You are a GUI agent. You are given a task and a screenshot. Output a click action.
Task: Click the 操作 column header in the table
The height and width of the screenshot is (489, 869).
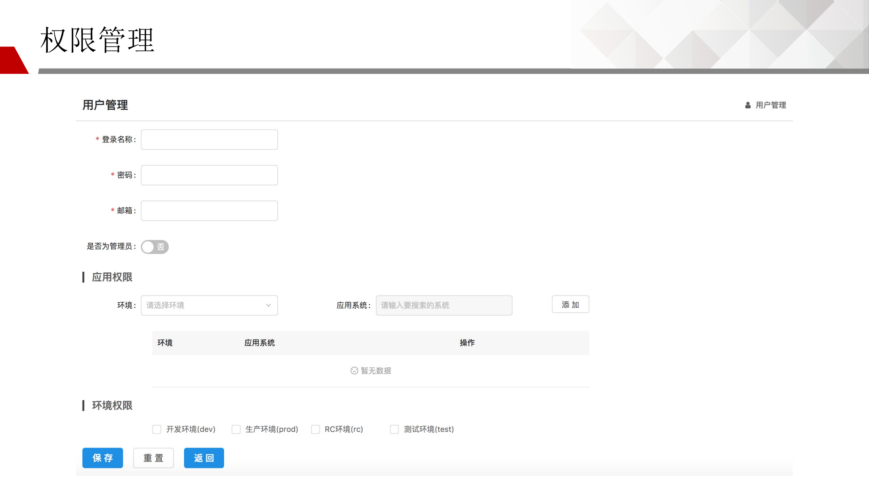tap(467, 343)
